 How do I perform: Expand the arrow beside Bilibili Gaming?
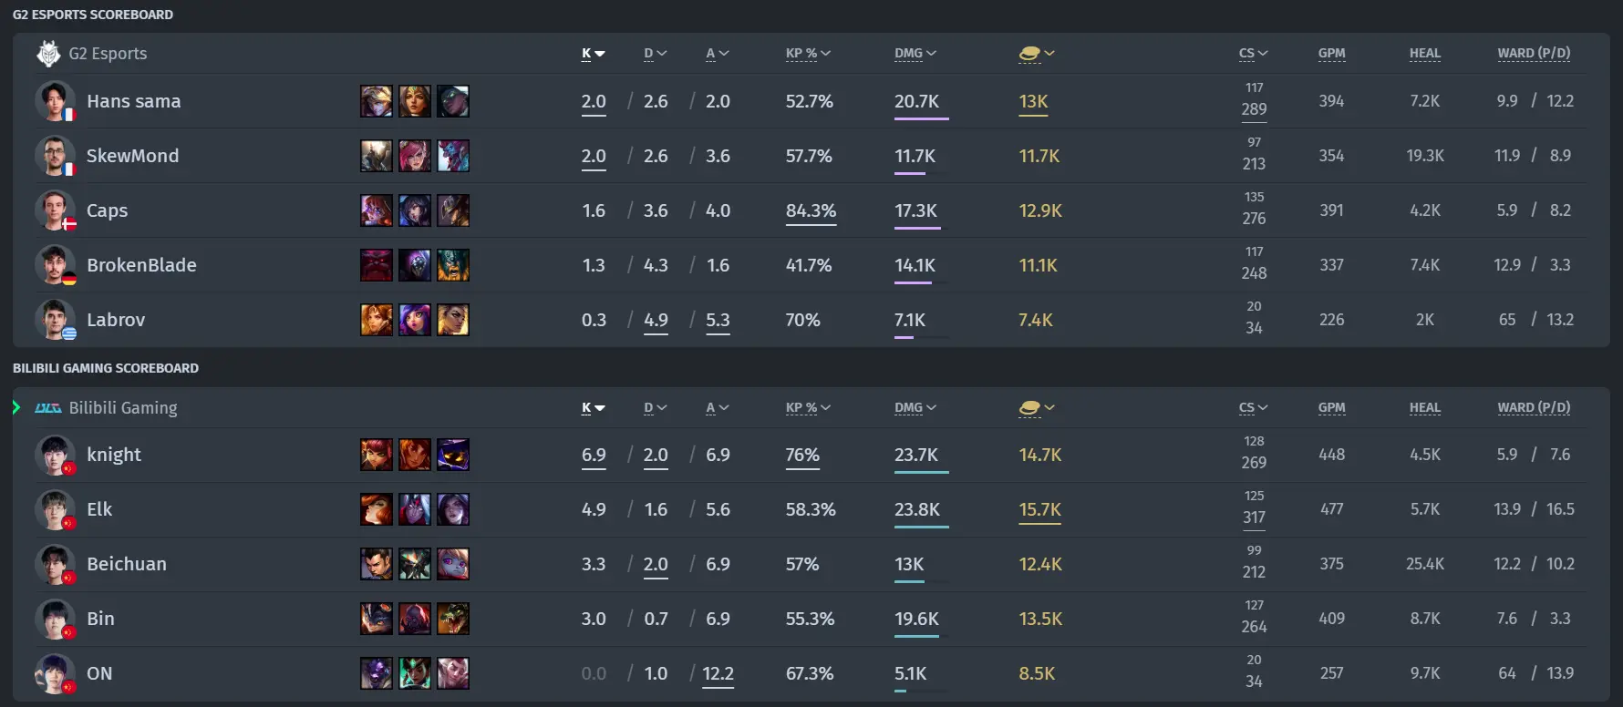pyautogui.click(x=16, y=407)
